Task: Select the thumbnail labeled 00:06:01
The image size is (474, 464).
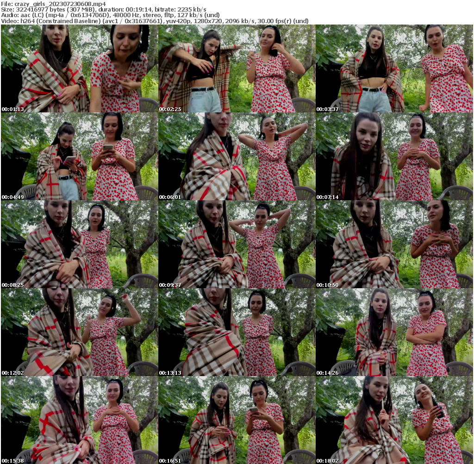Action: click(237, 156)
